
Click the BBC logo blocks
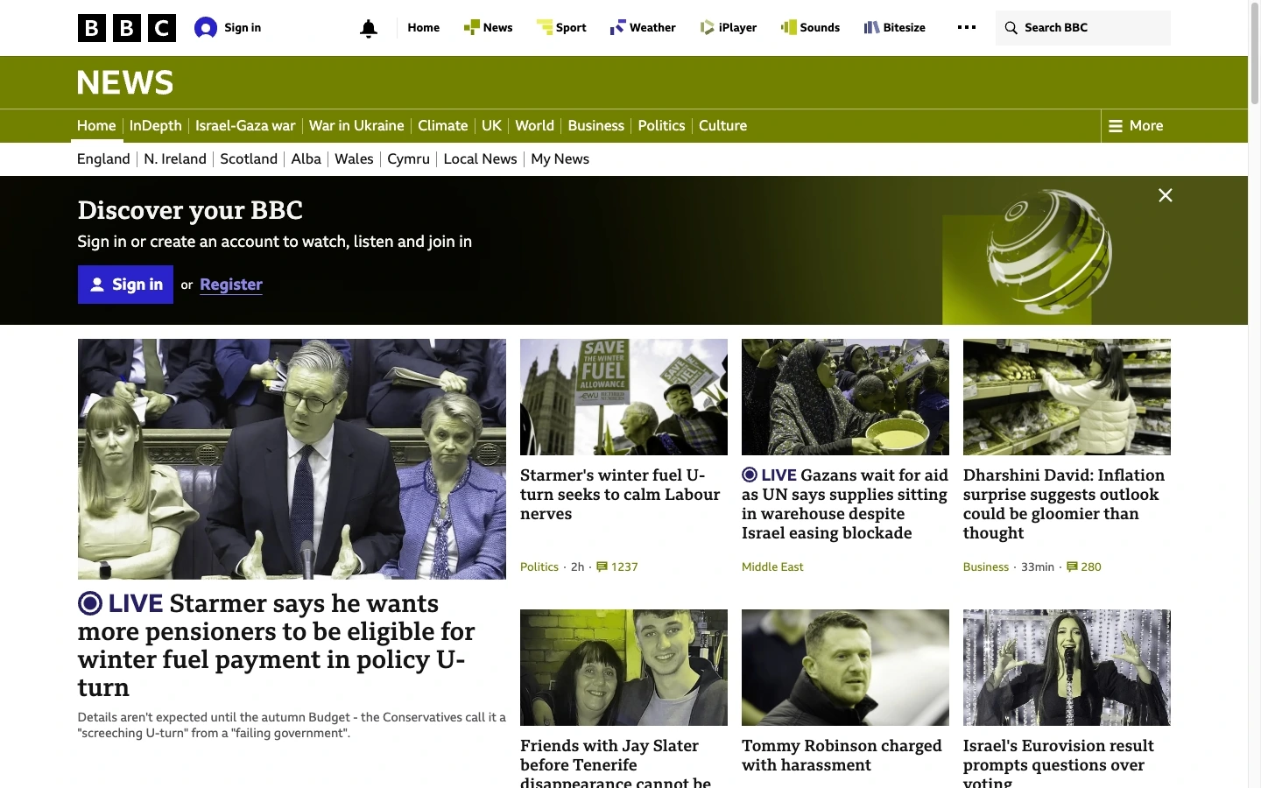pos(127,28)
